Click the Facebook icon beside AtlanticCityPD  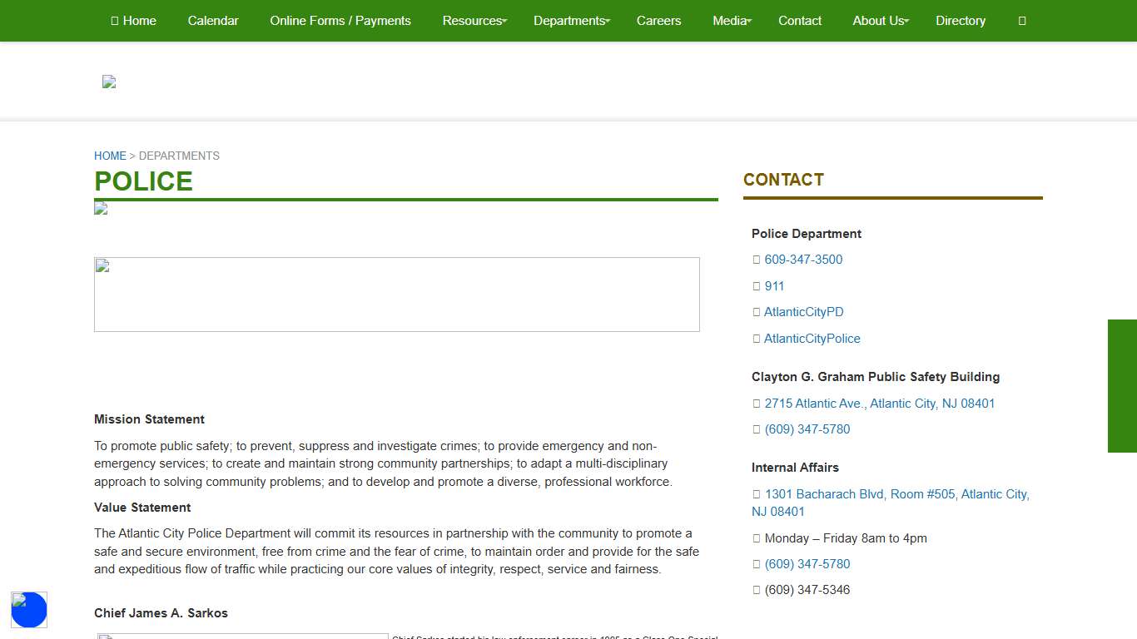click(x=756, y=312)
